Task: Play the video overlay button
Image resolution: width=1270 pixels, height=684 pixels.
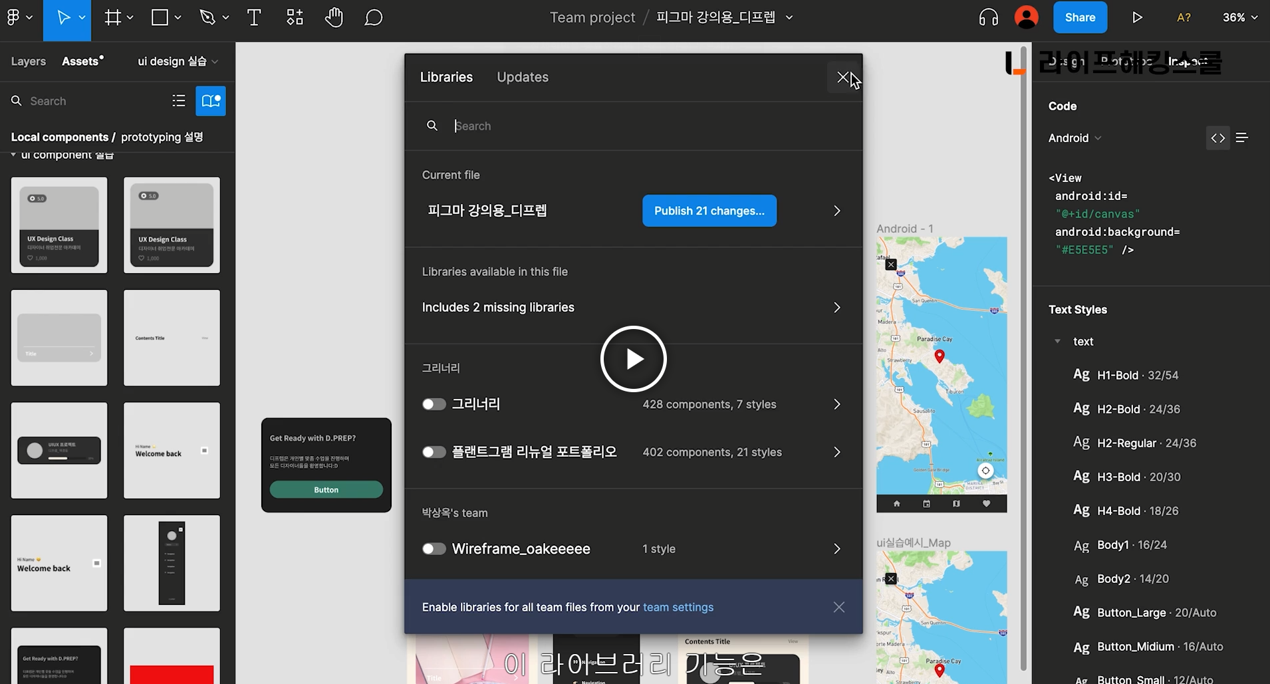Action: coord(634,359)
